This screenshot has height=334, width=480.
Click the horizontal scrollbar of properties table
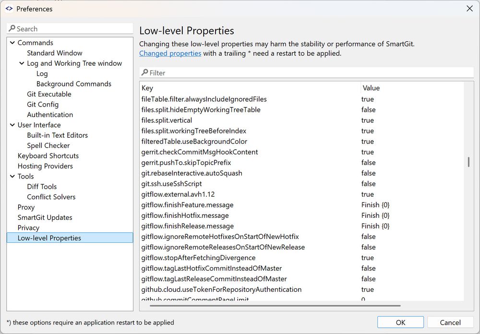pyautogui.click(x=275, y=305)
